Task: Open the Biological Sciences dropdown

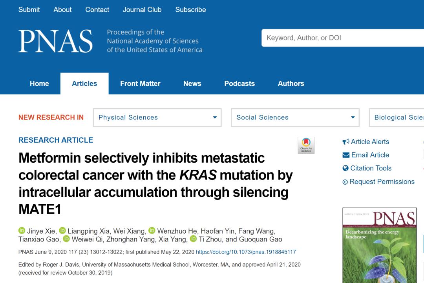Action: (397, 118)
